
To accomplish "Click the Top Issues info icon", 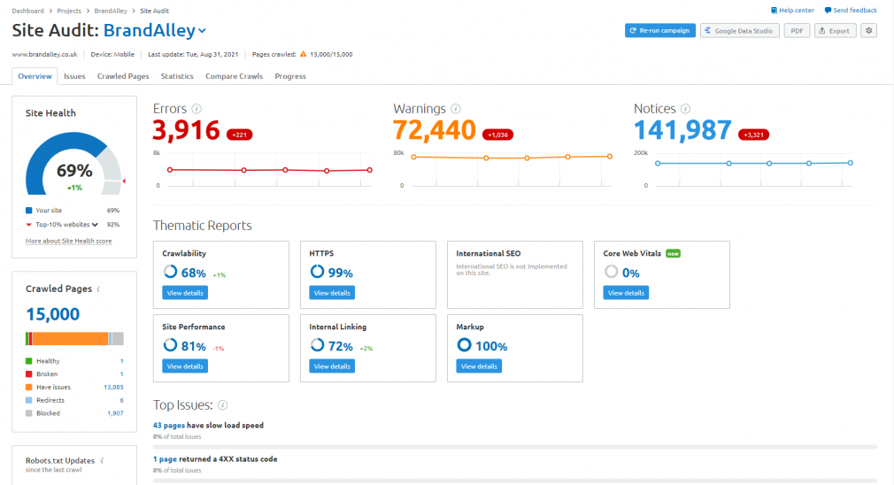I will pyautogui.click(x=223, y=405).
